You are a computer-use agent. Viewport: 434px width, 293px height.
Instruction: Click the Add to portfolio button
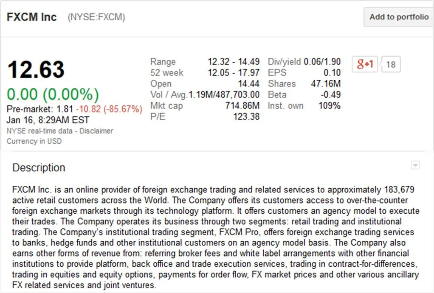click(x=398, y=17)
